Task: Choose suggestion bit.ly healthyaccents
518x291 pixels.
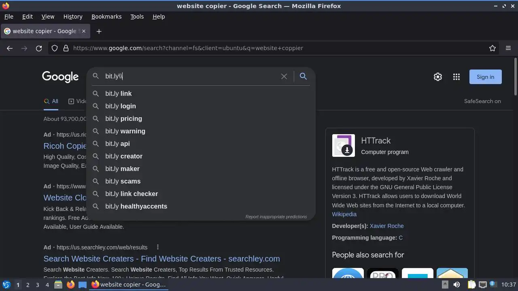Action: (x=201, y=206)
